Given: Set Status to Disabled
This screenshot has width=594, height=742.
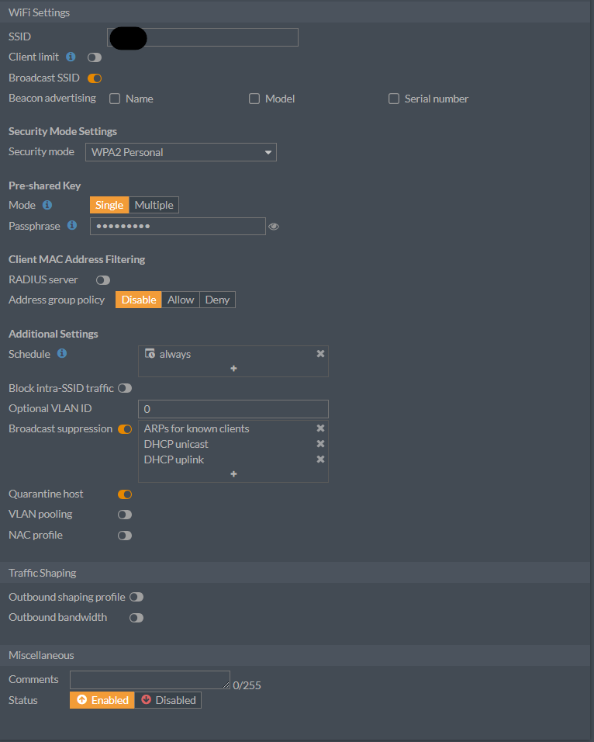Looking at the screenshot, I should [x=167, y=700].
